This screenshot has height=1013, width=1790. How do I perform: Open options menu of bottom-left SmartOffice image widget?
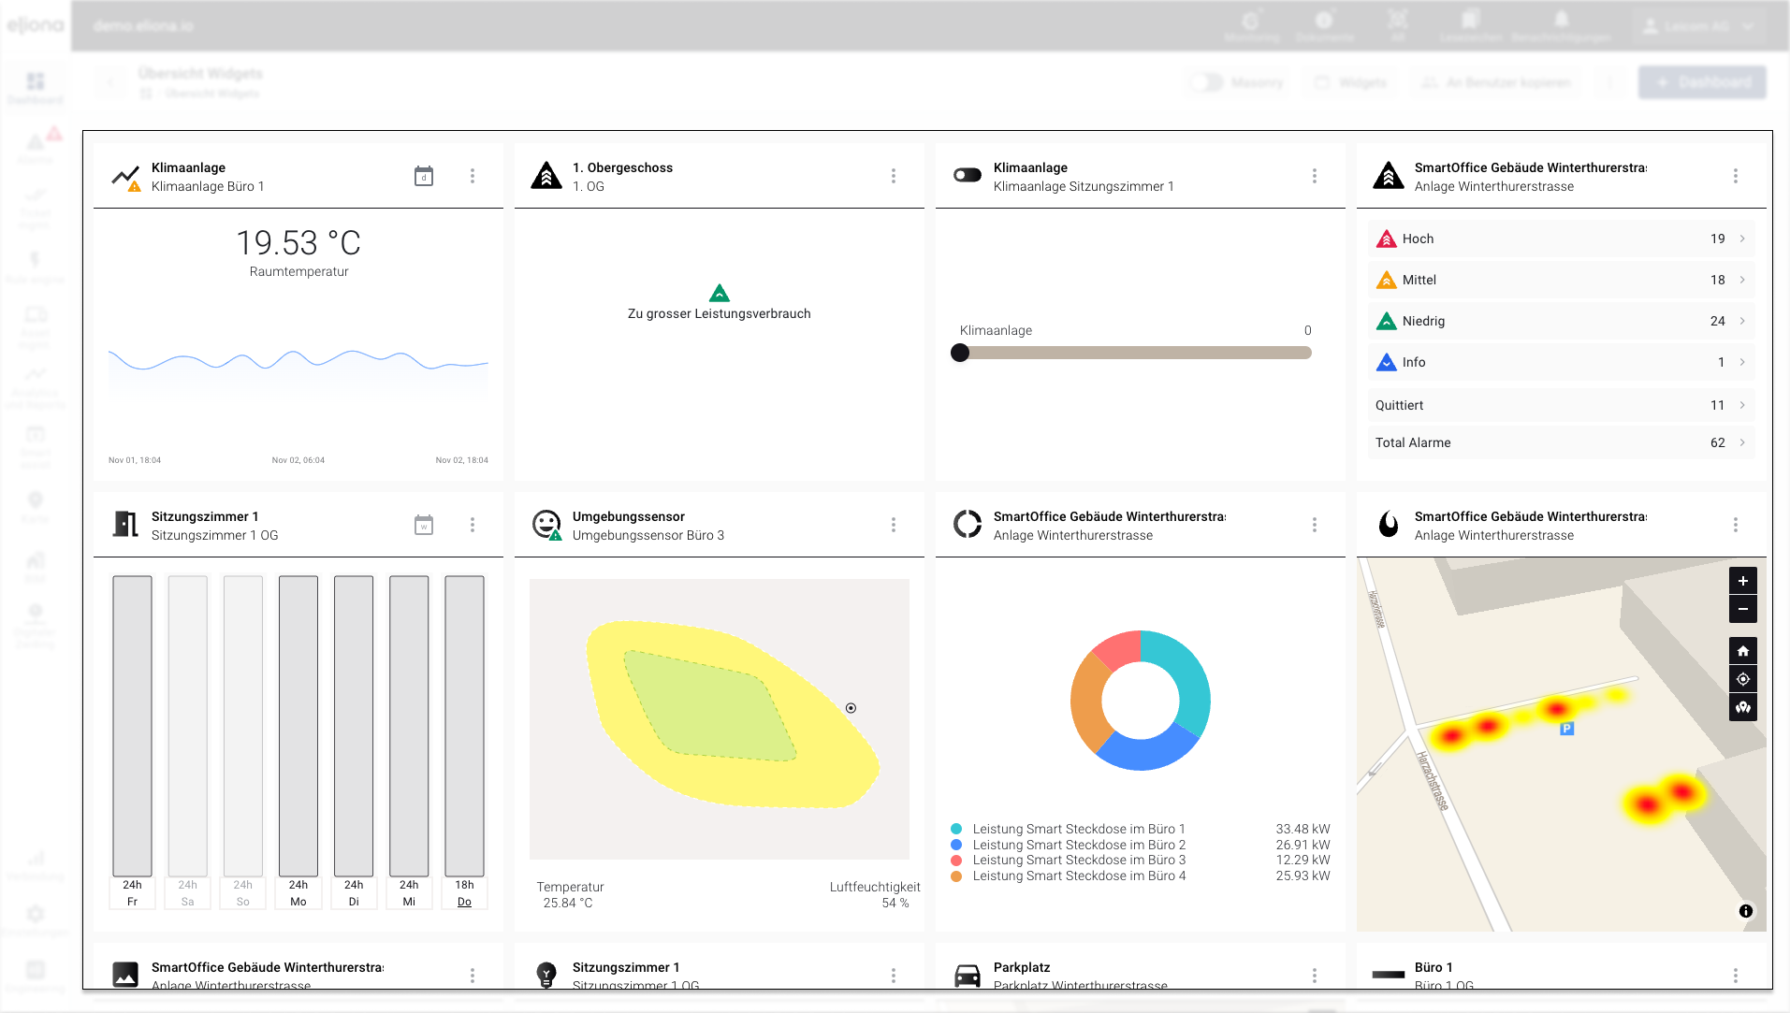[x=473, y=976]
